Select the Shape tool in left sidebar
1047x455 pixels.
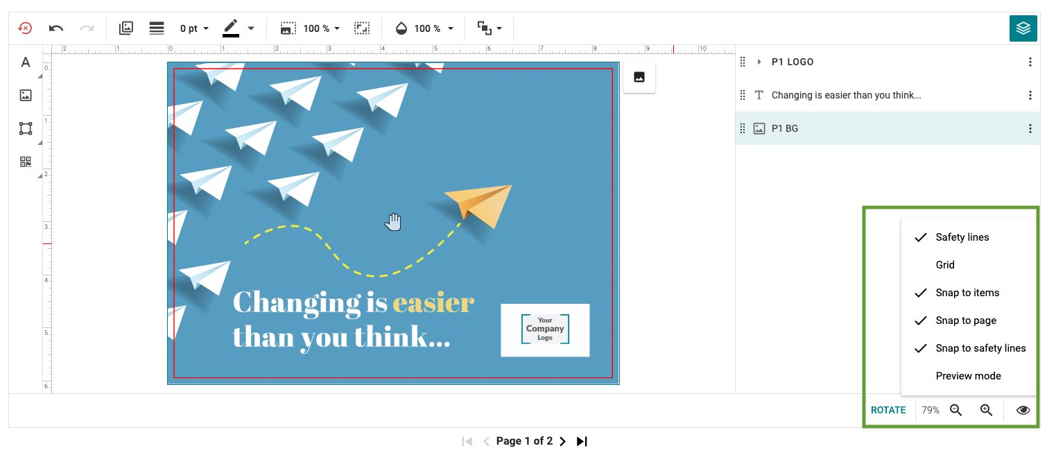coord(26,128)
